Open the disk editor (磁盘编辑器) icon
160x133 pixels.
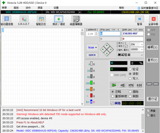pyautogui.click(x=76, y=19)
